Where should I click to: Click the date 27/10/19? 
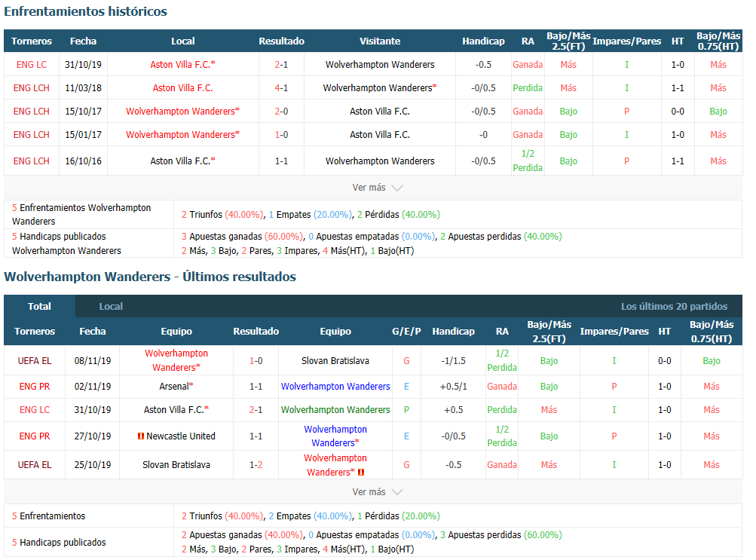[93, 436]
